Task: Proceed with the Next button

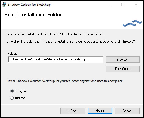Action: click(100, 111)
